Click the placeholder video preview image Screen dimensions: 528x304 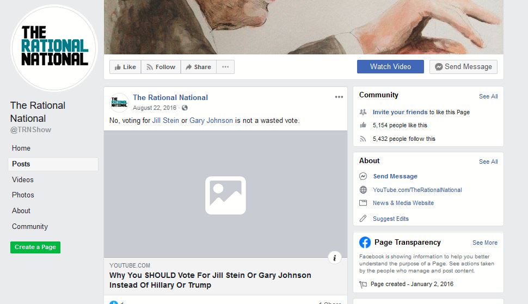[x=225, y=194]
